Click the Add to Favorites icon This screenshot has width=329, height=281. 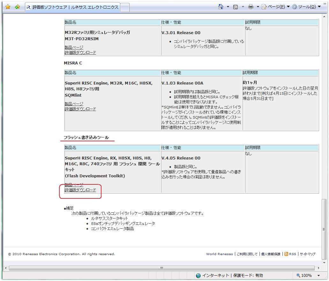click(x=18, y=7)
